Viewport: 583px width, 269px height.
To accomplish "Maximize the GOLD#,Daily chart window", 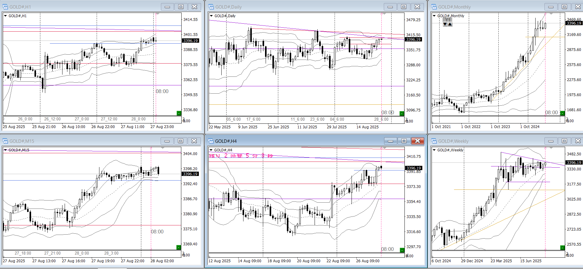I will 404,7.
